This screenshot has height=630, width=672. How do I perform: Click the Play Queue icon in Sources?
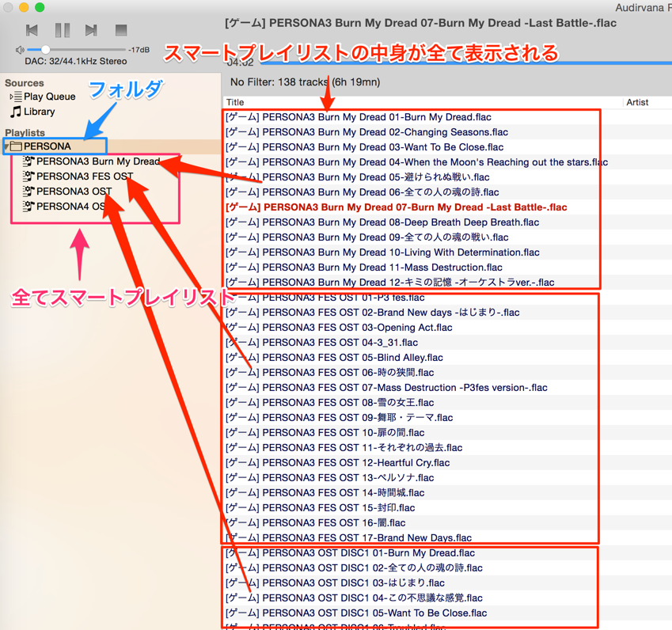[17, 96]
